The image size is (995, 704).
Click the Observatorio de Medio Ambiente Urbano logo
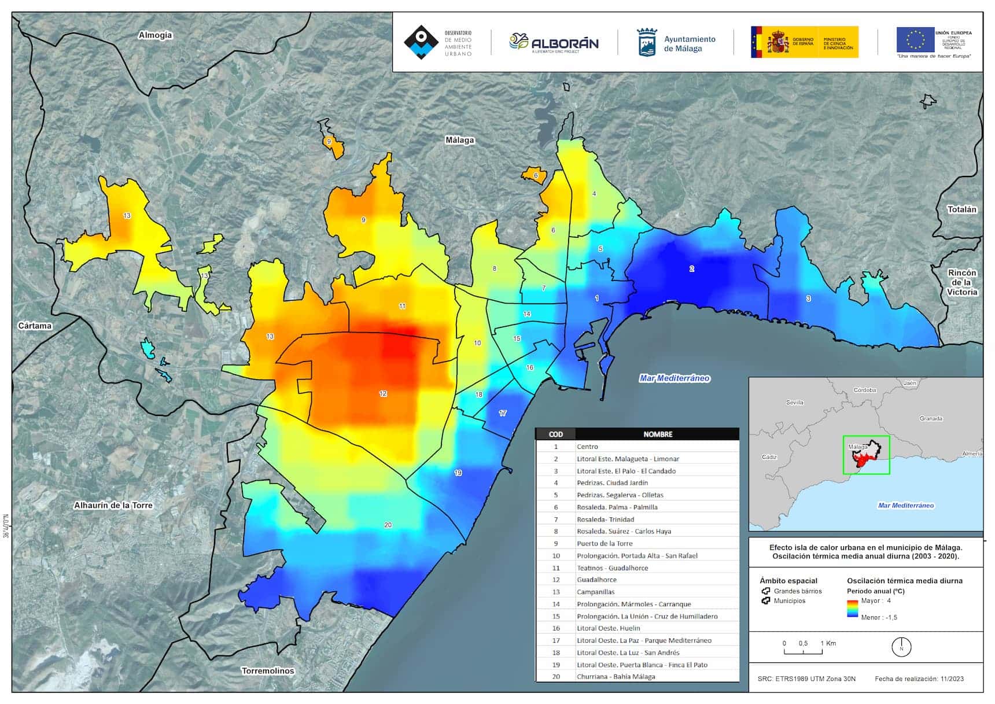pos(421,42)
